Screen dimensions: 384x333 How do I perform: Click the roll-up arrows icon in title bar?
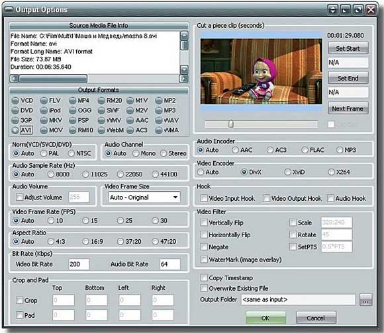click(332, 9)
